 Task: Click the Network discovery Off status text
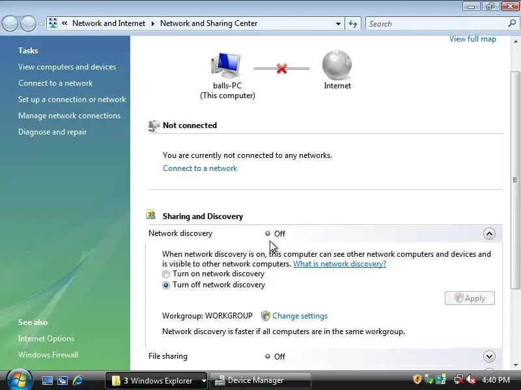(279, 234)
